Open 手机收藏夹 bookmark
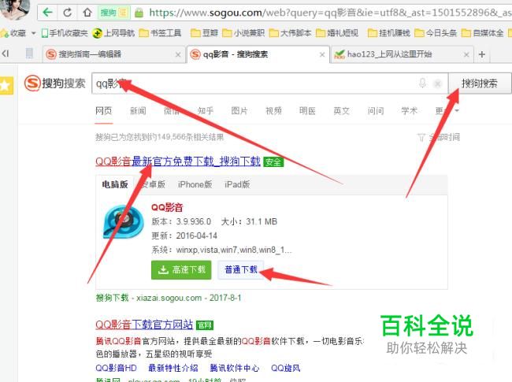512x382 pixels. tap(65, 33)
